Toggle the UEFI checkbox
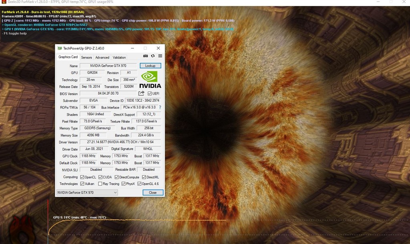 click(x=150, y=94)
